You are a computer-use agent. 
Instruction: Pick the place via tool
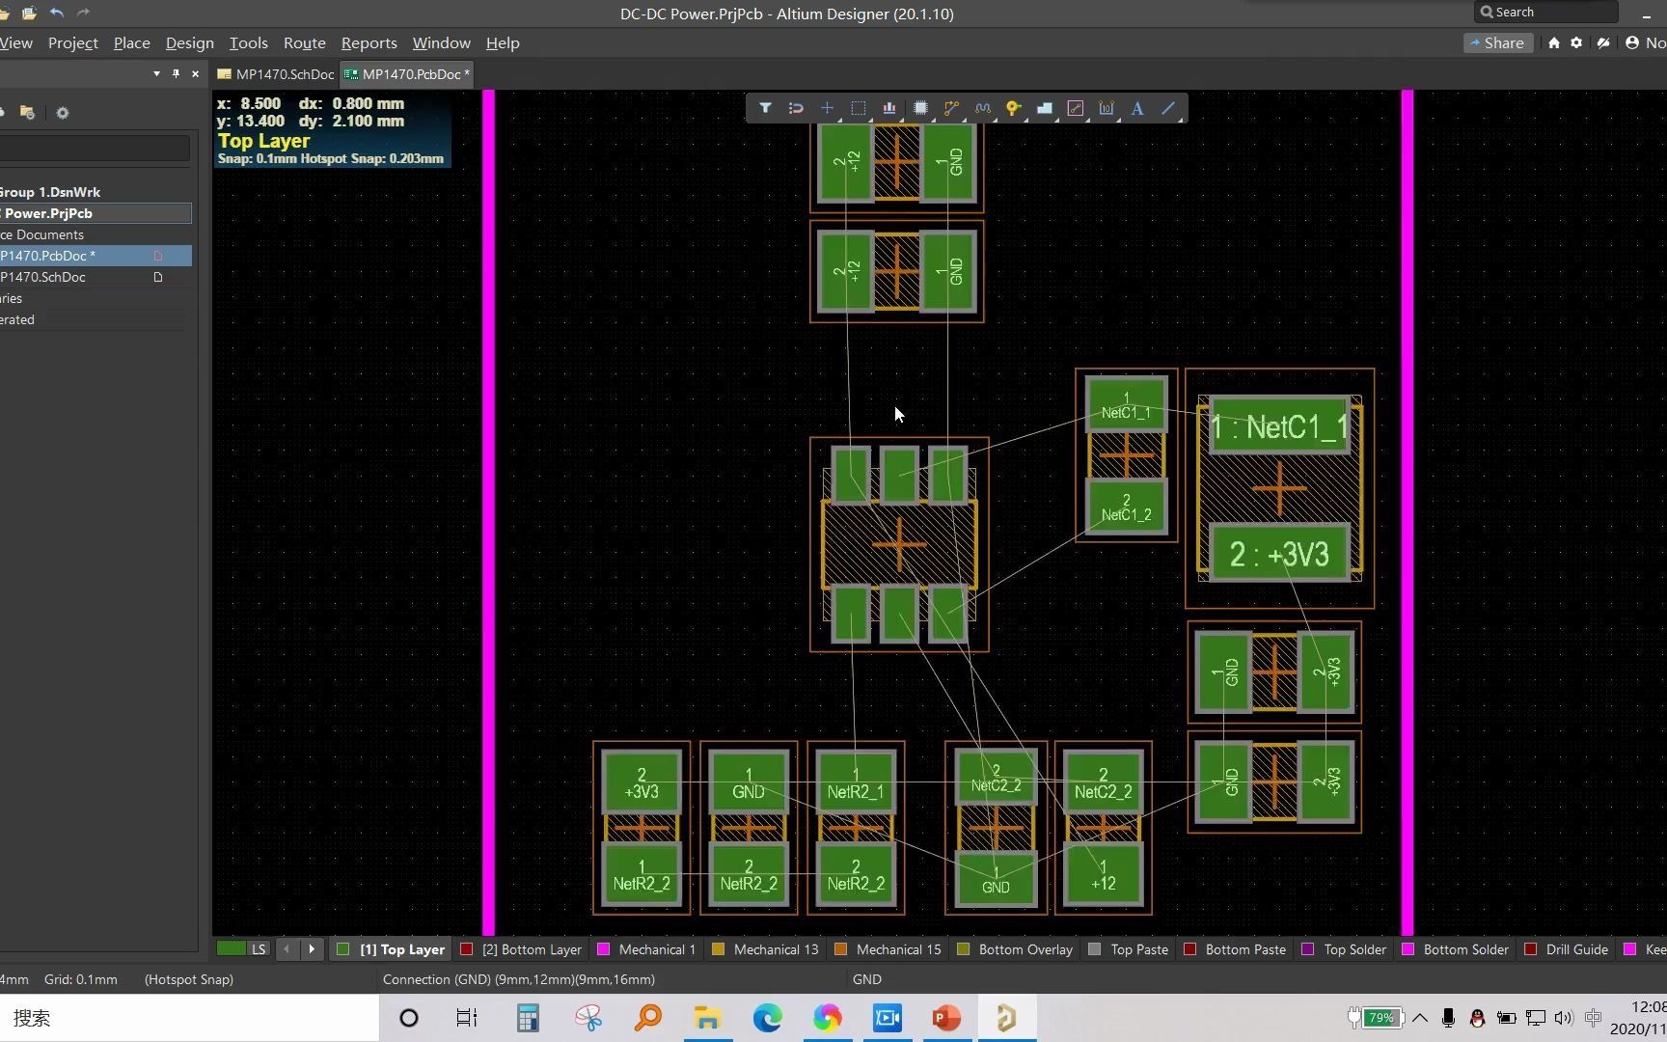tap(1014, 108)
